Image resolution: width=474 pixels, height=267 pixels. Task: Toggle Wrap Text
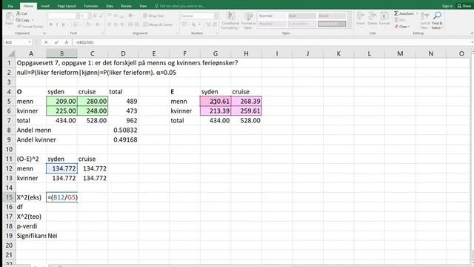[153, 16]
